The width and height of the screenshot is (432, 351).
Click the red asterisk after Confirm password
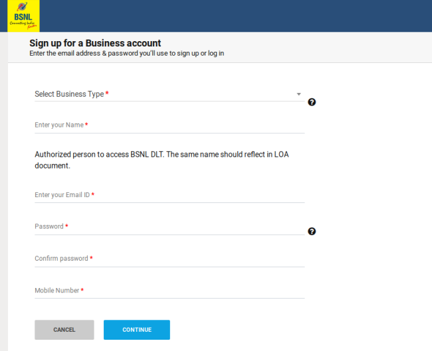click(91, 258)
